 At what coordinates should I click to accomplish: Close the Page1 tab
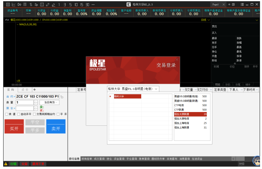tap(223, 4)
